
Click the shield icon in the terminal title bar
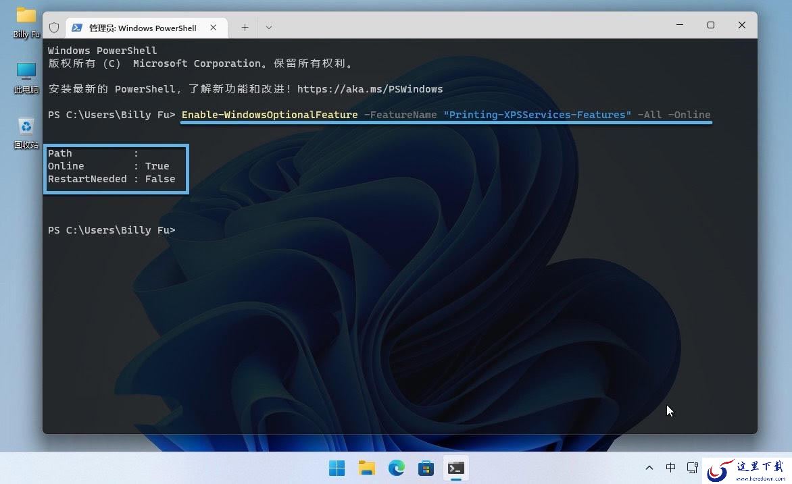click(54, 28)
